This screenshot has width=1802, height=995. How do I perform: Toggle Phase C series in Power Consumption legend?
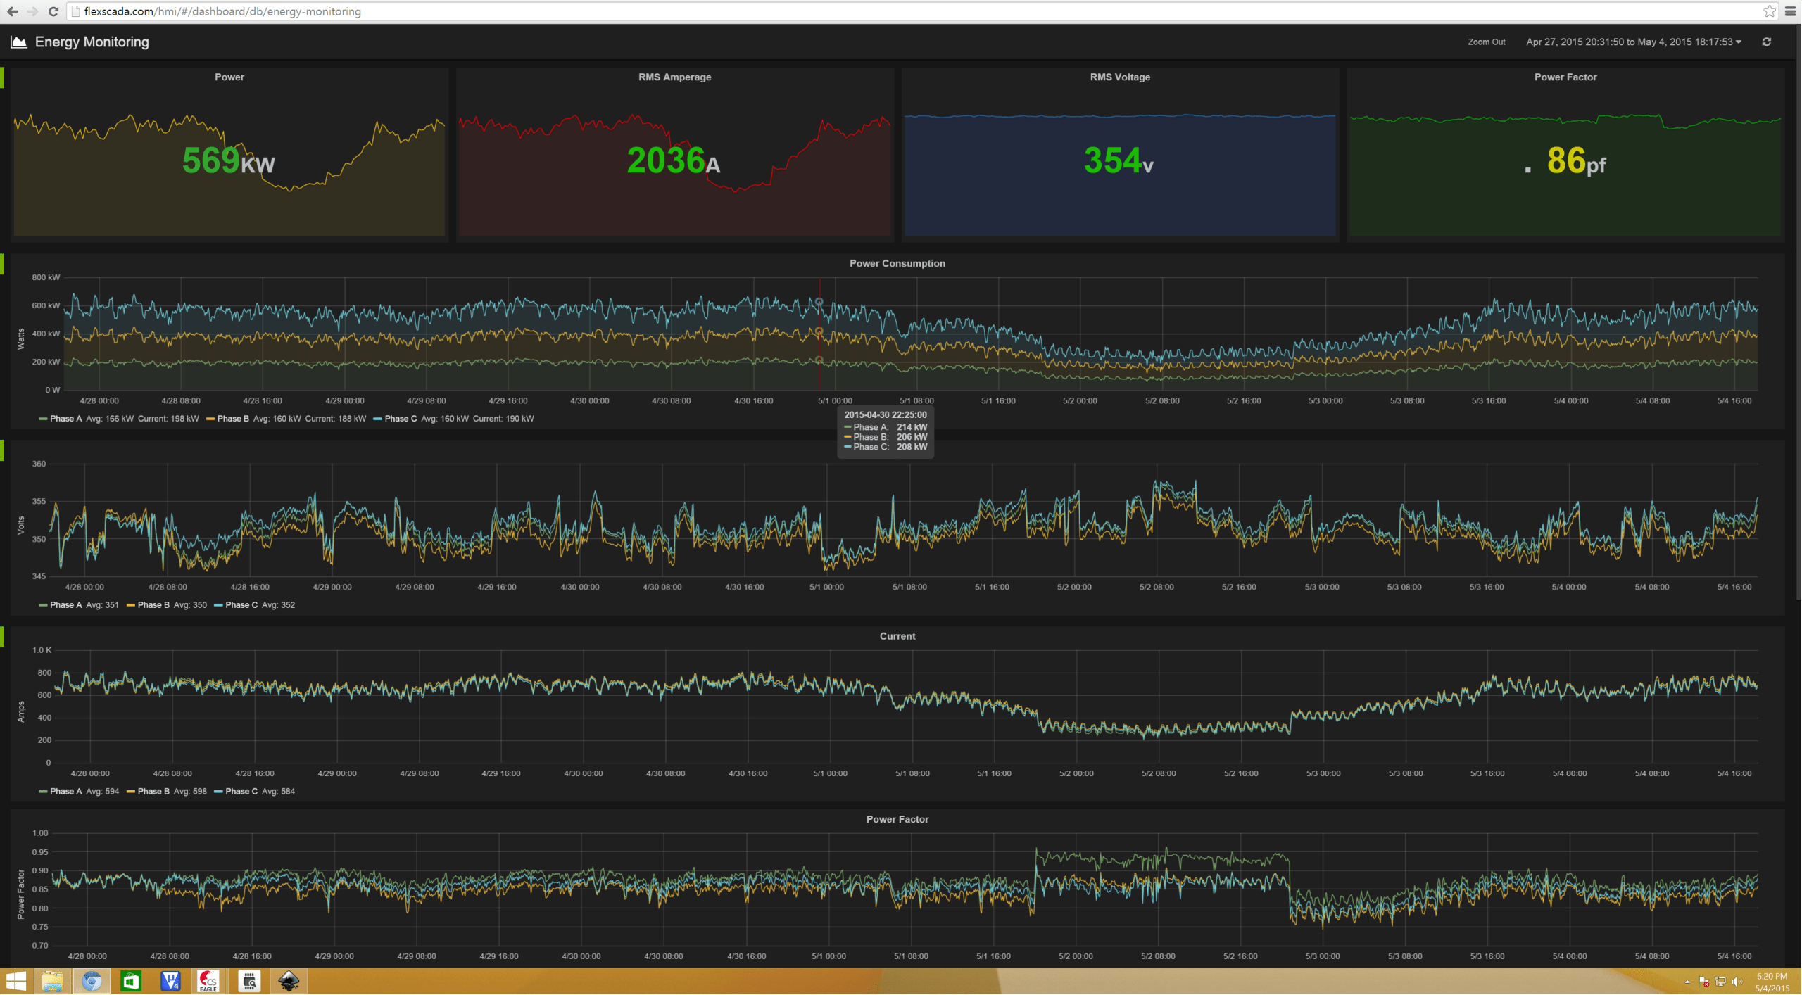point(401,419)
